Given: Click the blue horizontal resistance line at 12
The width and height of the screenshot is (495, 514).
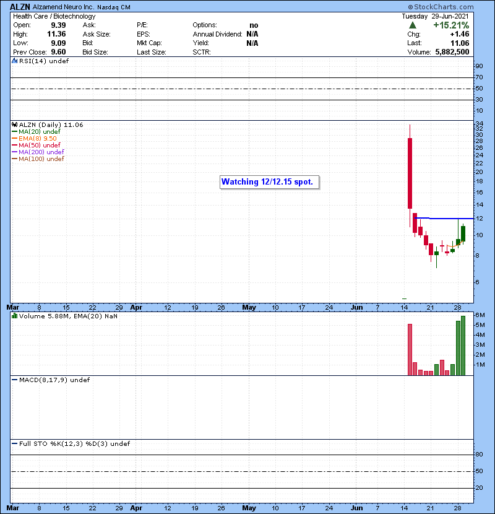Looking at the screenshot, I should 444,219.
